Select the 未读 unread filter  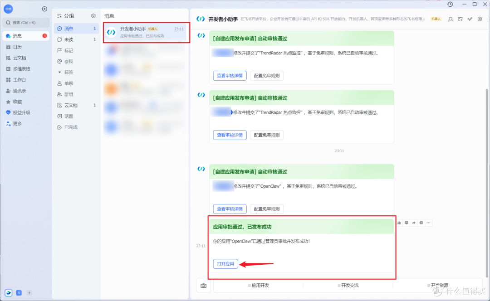pyautogui.click(x=76, y=39)
